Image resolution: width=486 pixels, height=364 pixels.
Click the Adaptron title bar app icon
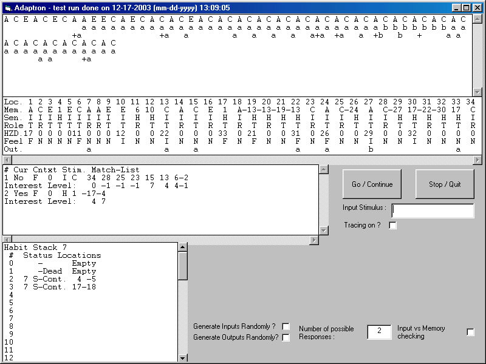[8, 8]
